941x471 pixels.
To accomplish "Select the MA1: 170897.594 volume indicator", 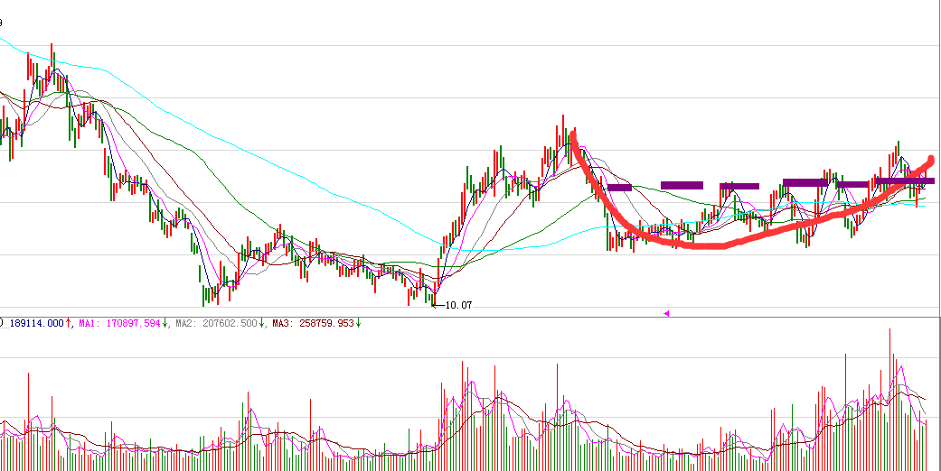I will coord(120,323).
